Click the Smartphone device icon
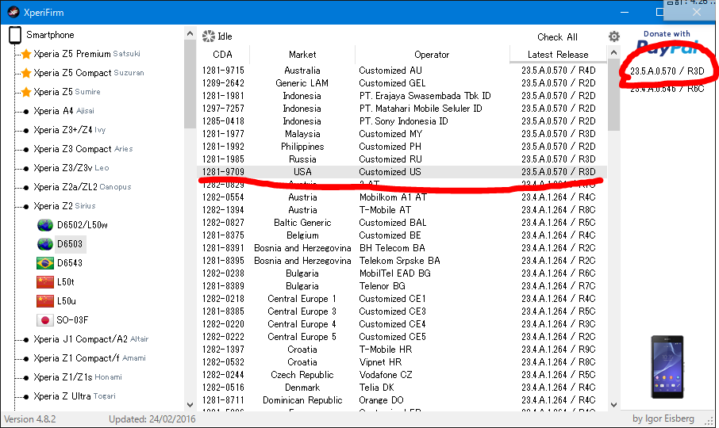The height and width of the screenshot is (428, 719). tap(15, 35)
